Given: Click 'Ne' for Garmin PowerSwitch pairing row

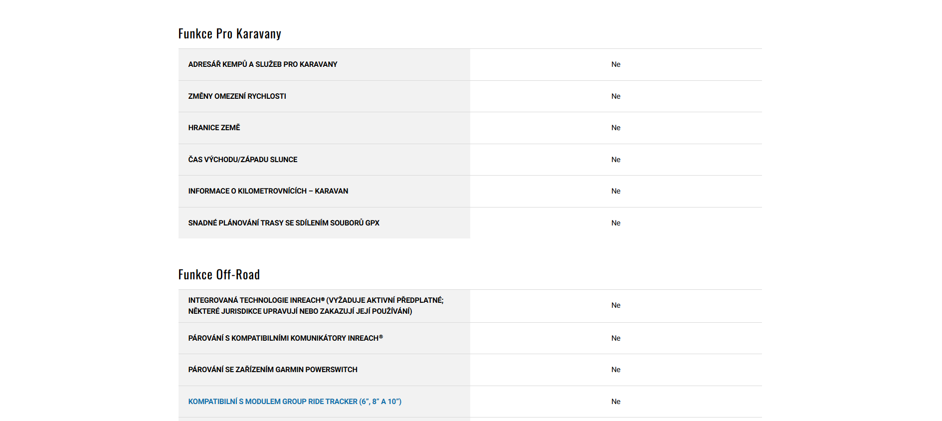Looking at the screenshot, I should [x=616, y=370].
